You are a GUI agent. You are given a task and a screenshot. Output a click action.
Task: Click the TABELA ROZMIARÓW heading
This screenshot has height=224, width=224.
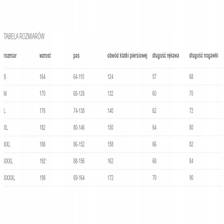click(24, 37)
